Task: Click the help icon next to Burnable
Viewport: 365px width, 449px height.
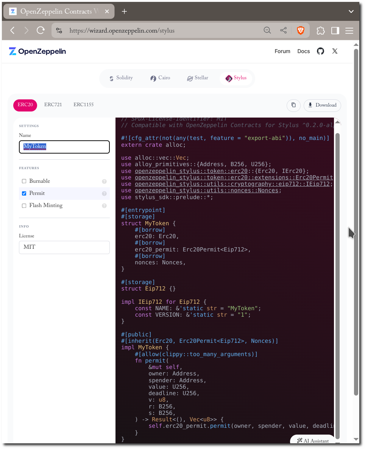Action: pos(105,181)
